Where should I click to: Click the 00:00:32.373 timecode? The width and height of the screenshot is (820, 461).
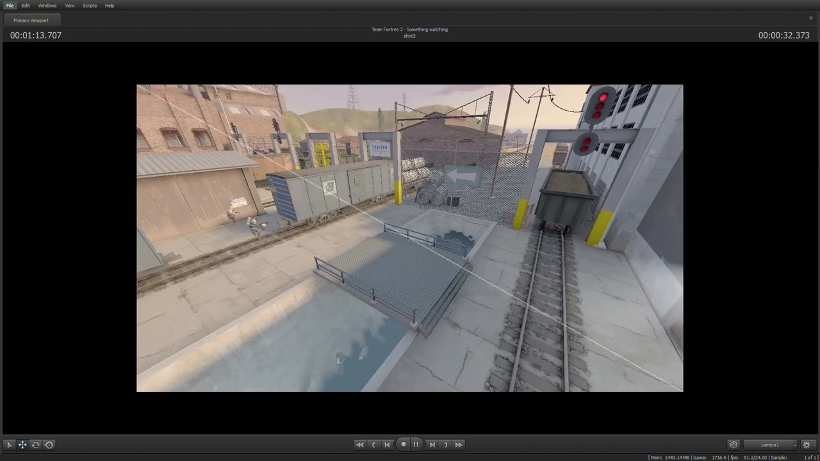(783, 35)
